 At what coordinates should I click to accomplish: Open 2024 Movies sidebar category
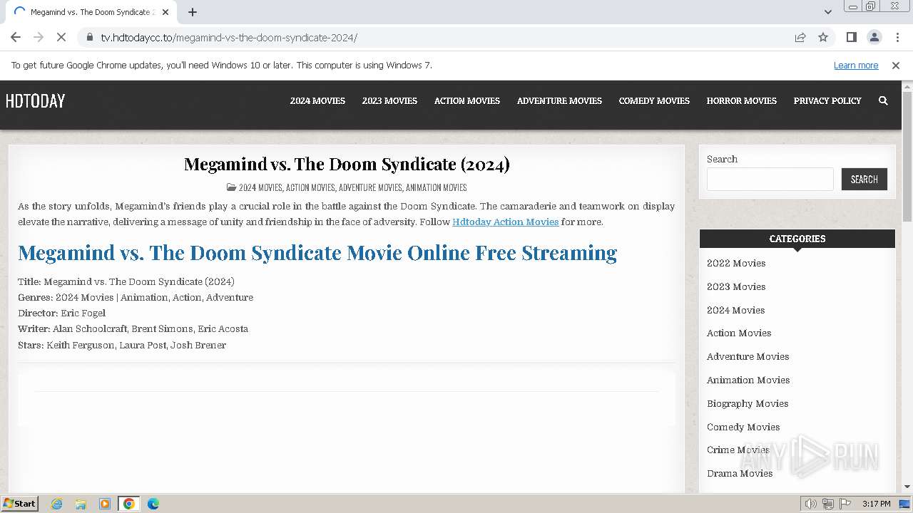coord(736,311)
